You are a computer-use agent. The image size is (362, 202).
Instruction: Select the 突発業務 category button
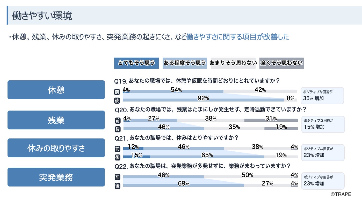pyautogui.click(x=56, y=177)
